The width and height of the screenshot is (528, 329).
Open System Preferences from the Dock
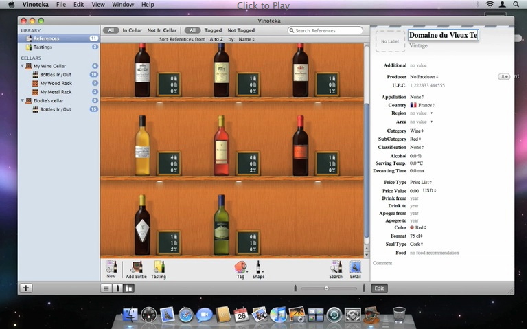pos(352,315)
